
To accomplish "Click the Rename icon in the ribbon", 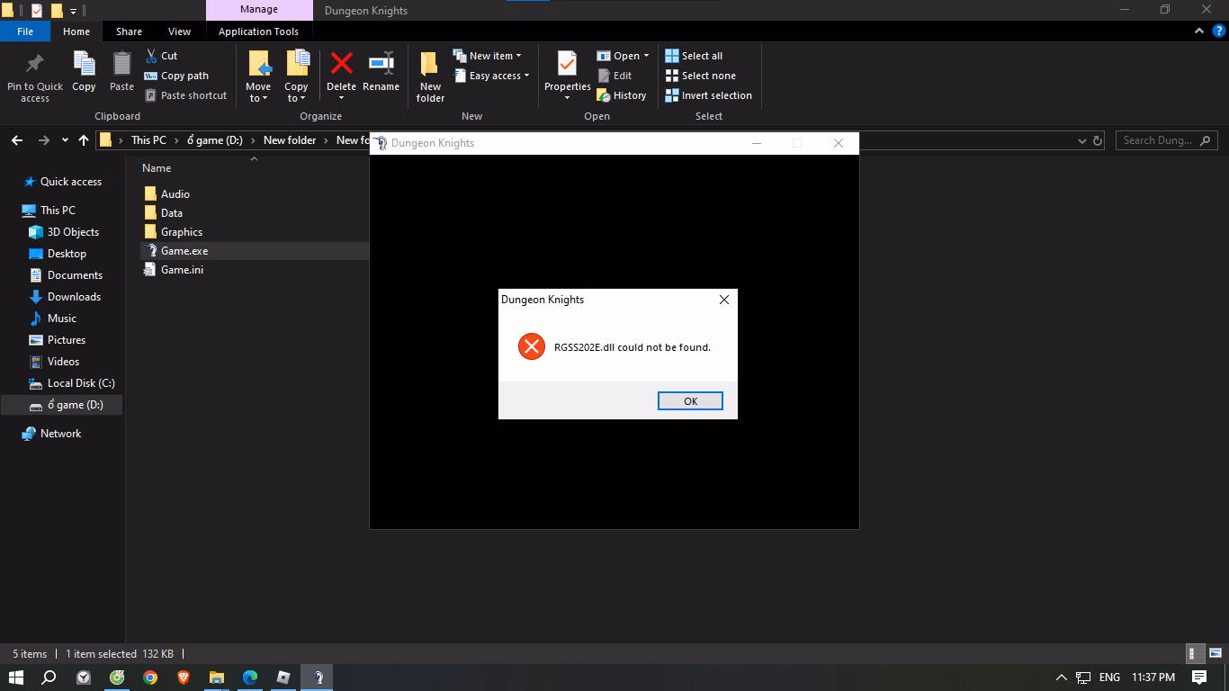I will pos(381,65).
